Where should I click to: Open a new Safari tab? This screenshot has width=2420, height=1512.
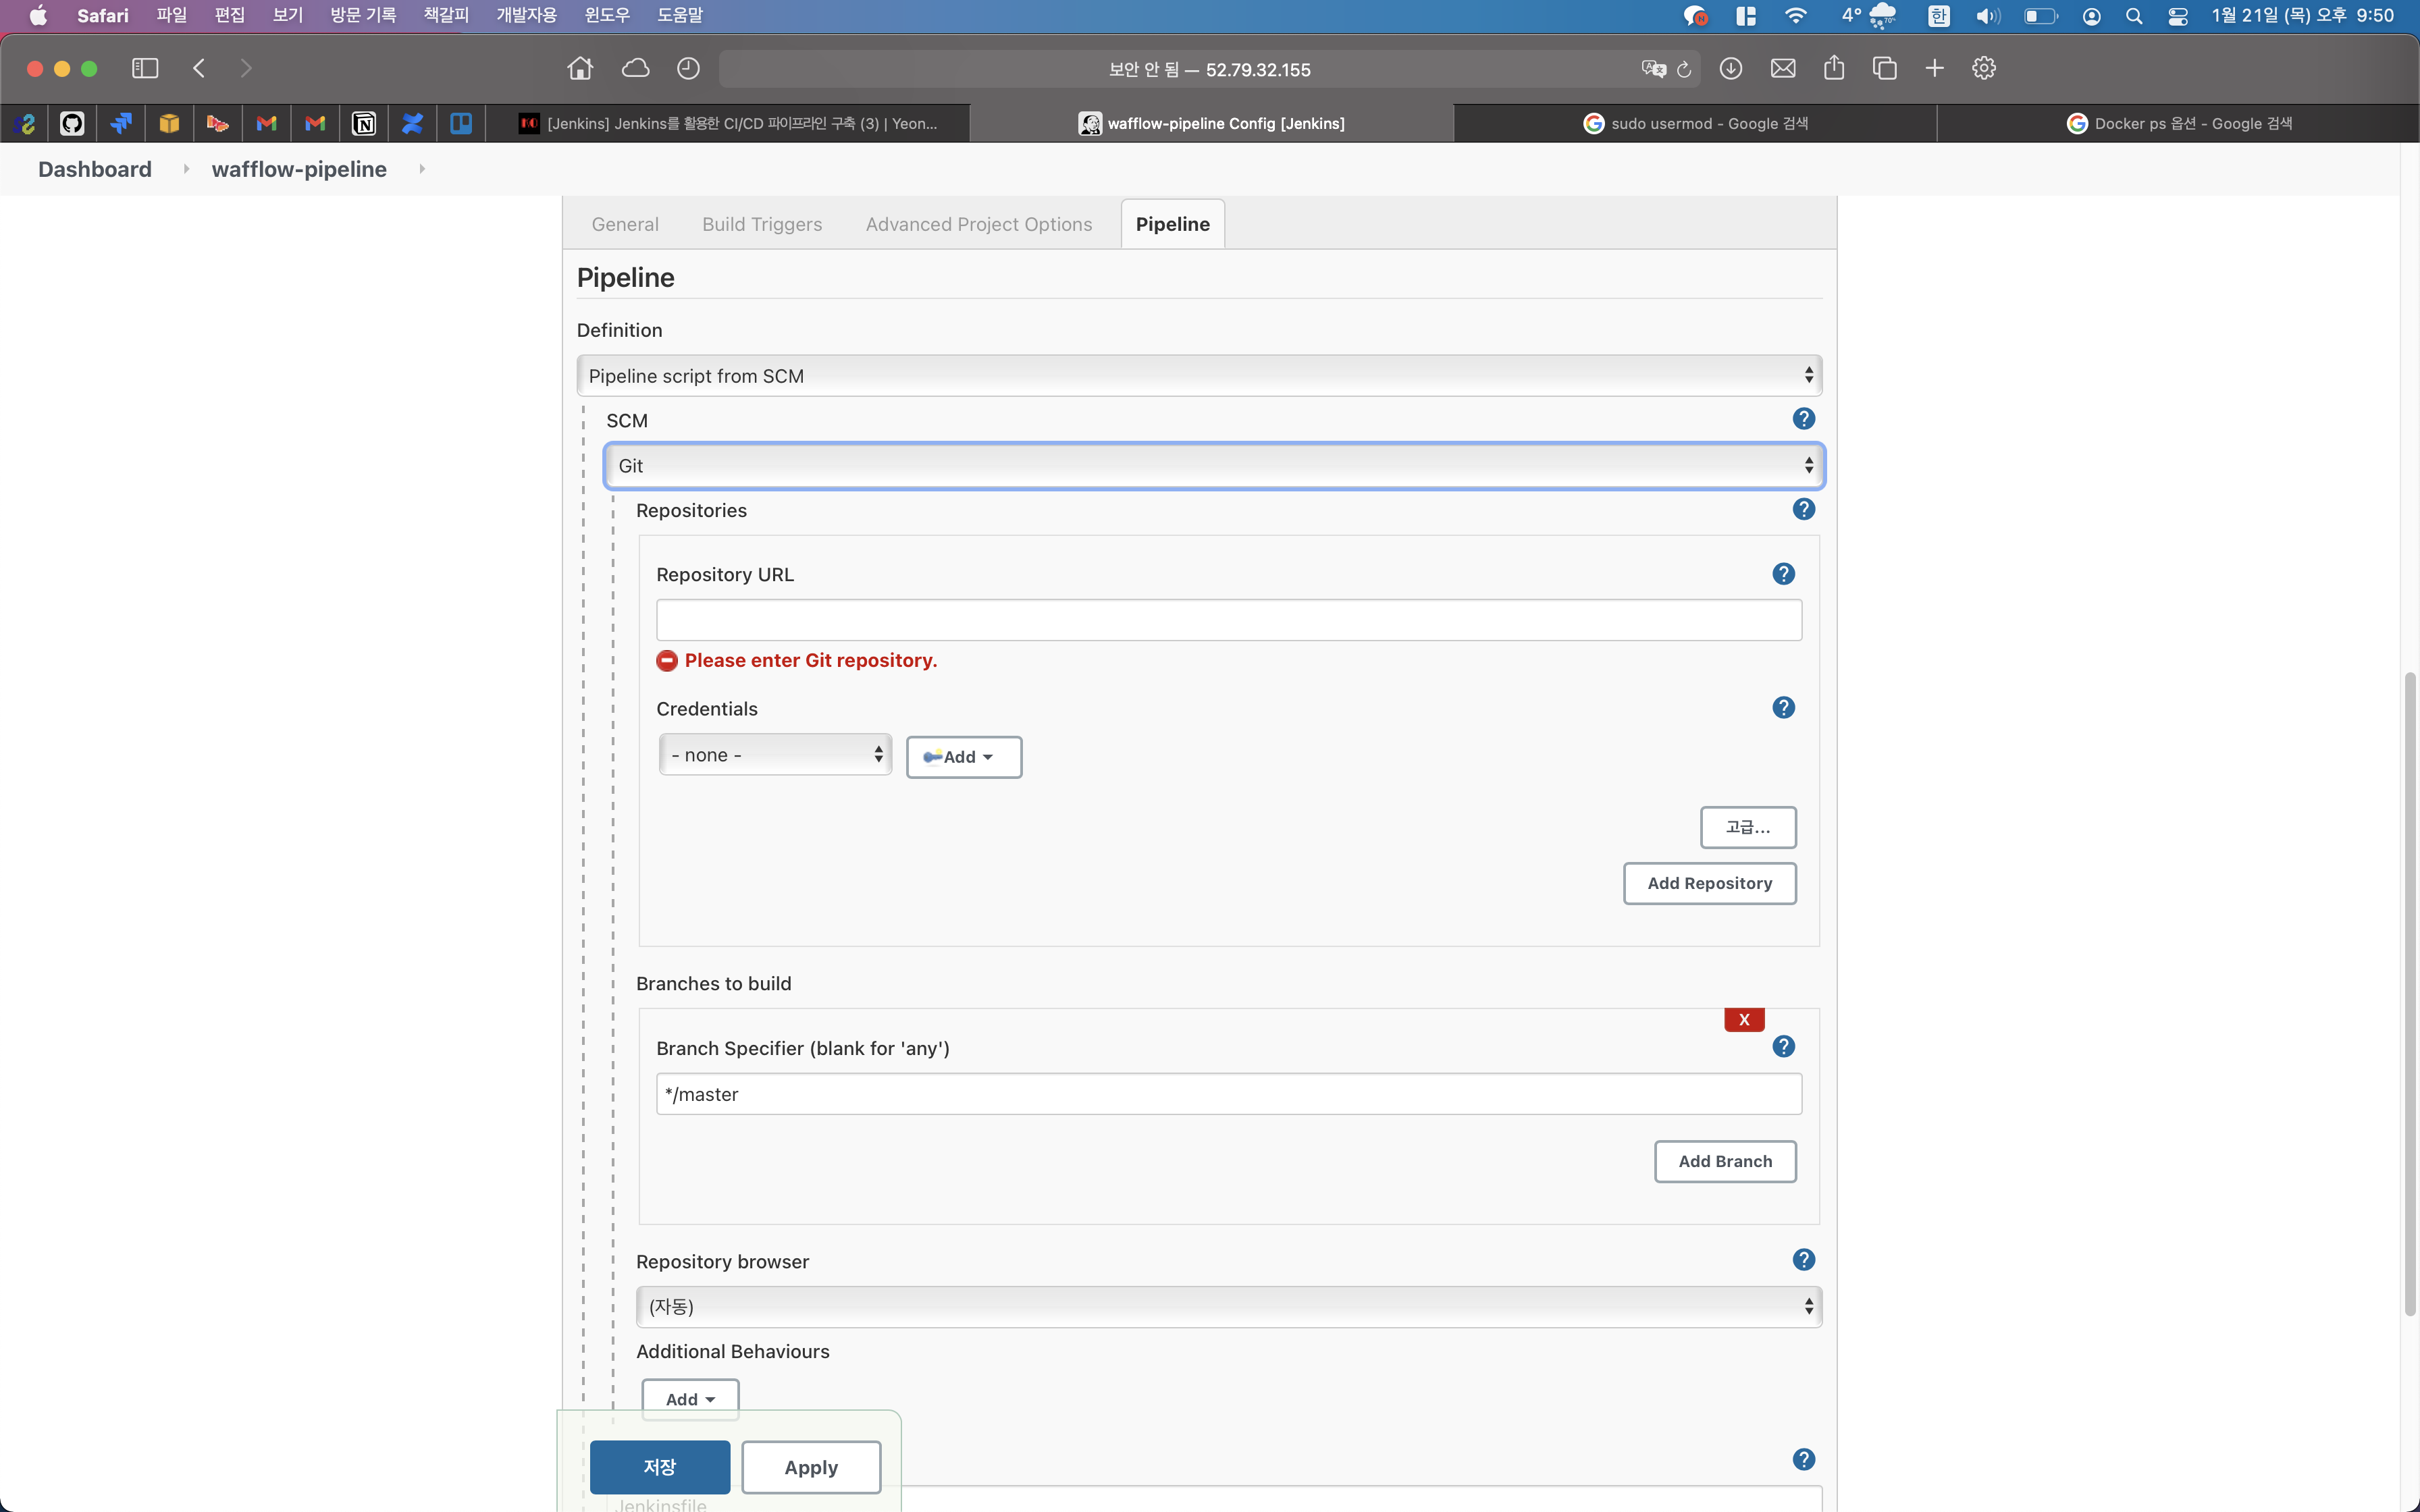point(1935,68)
